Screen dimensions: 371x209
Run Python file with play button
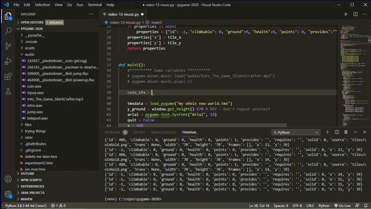(346, 14)
